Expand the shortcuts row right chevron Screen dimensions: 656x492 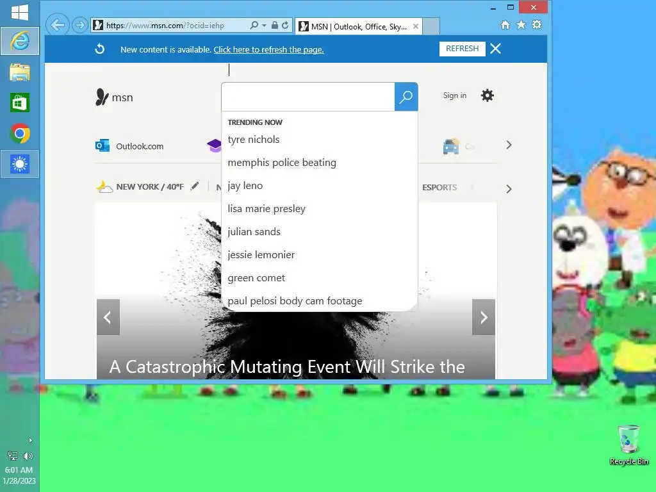(509, 145)
